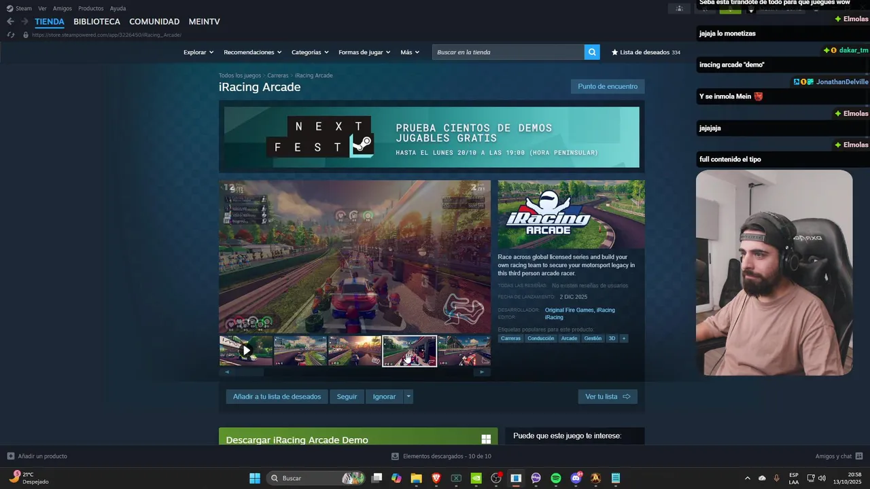This screenshot has height=489, width=870.
Task: Open File Explorer from taskbar
Action: click(x=416, y=478)
